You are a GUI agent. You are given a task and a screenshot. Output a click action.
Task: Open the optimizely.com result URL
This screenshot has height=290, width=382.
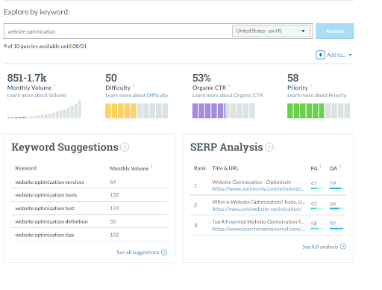point(258,189)
